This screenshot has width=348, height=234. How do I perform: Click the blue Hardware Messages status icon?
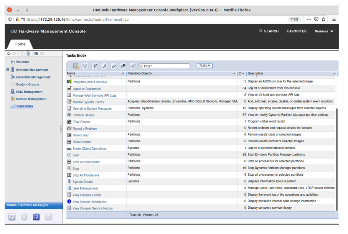(x=36, y=217)
